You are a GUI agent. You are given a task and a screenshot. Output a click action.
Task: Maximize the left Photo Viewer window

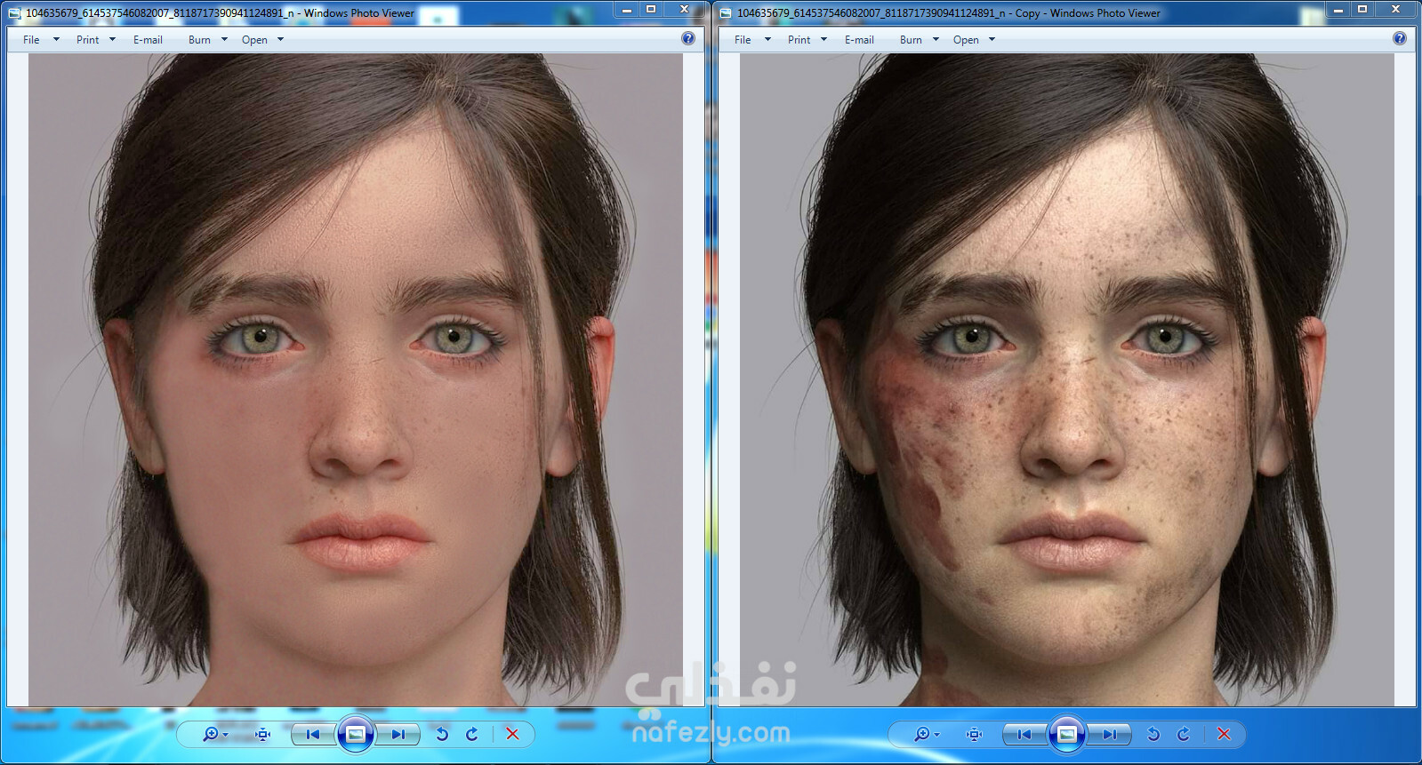[x=650, y=10]
